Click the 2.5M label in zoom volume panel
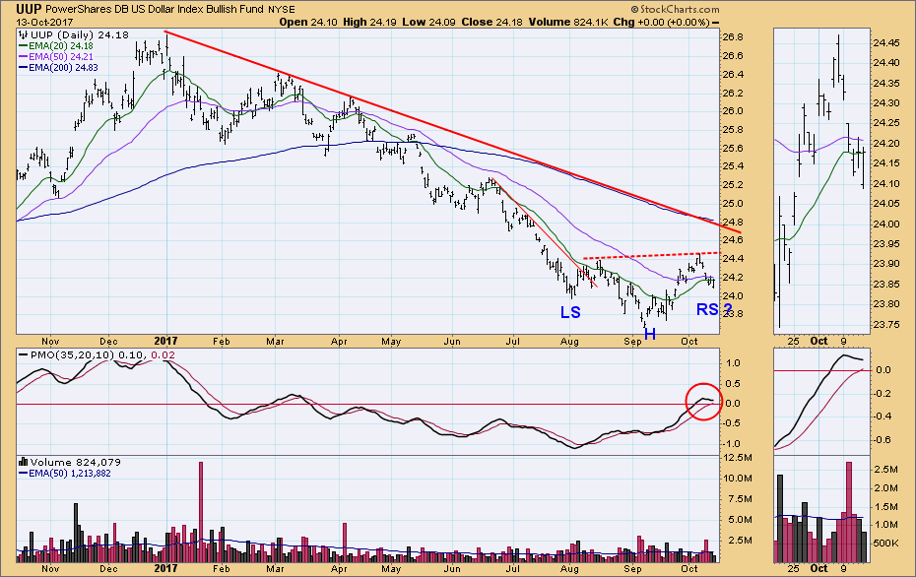The image size is (916, 577). 885,470
